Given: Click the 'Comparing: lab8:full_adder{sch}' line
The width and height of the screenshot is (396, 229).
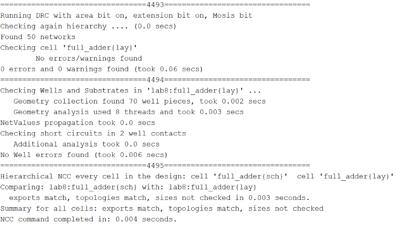Looking at the screenshot, I should [128, 187].
